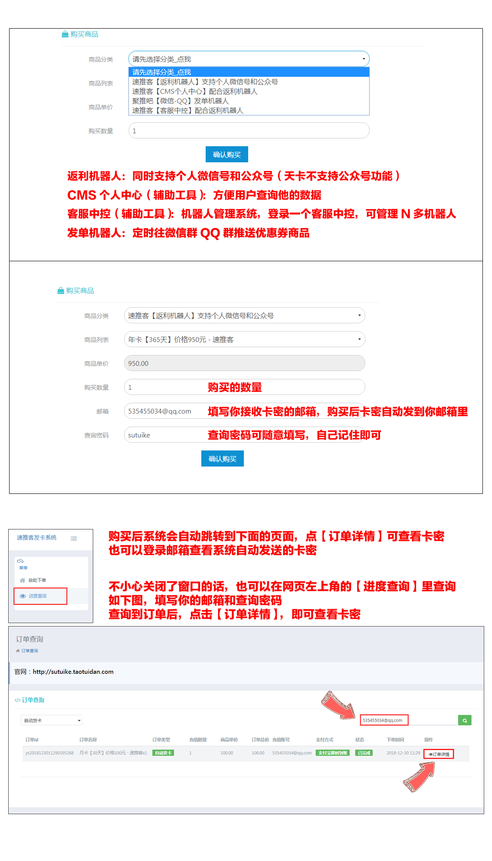Click the shopping bag icon in the top 购买商品 header

pos(65,34)
